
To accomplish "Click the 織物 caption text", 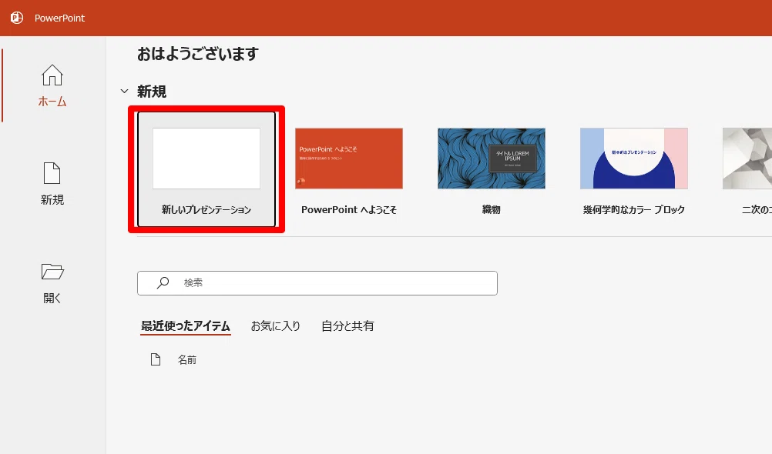I will click(492, 209).
